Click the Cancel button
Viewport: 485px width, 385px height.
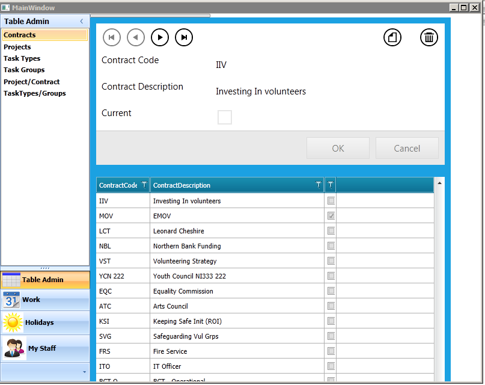[x=407, y=148]
